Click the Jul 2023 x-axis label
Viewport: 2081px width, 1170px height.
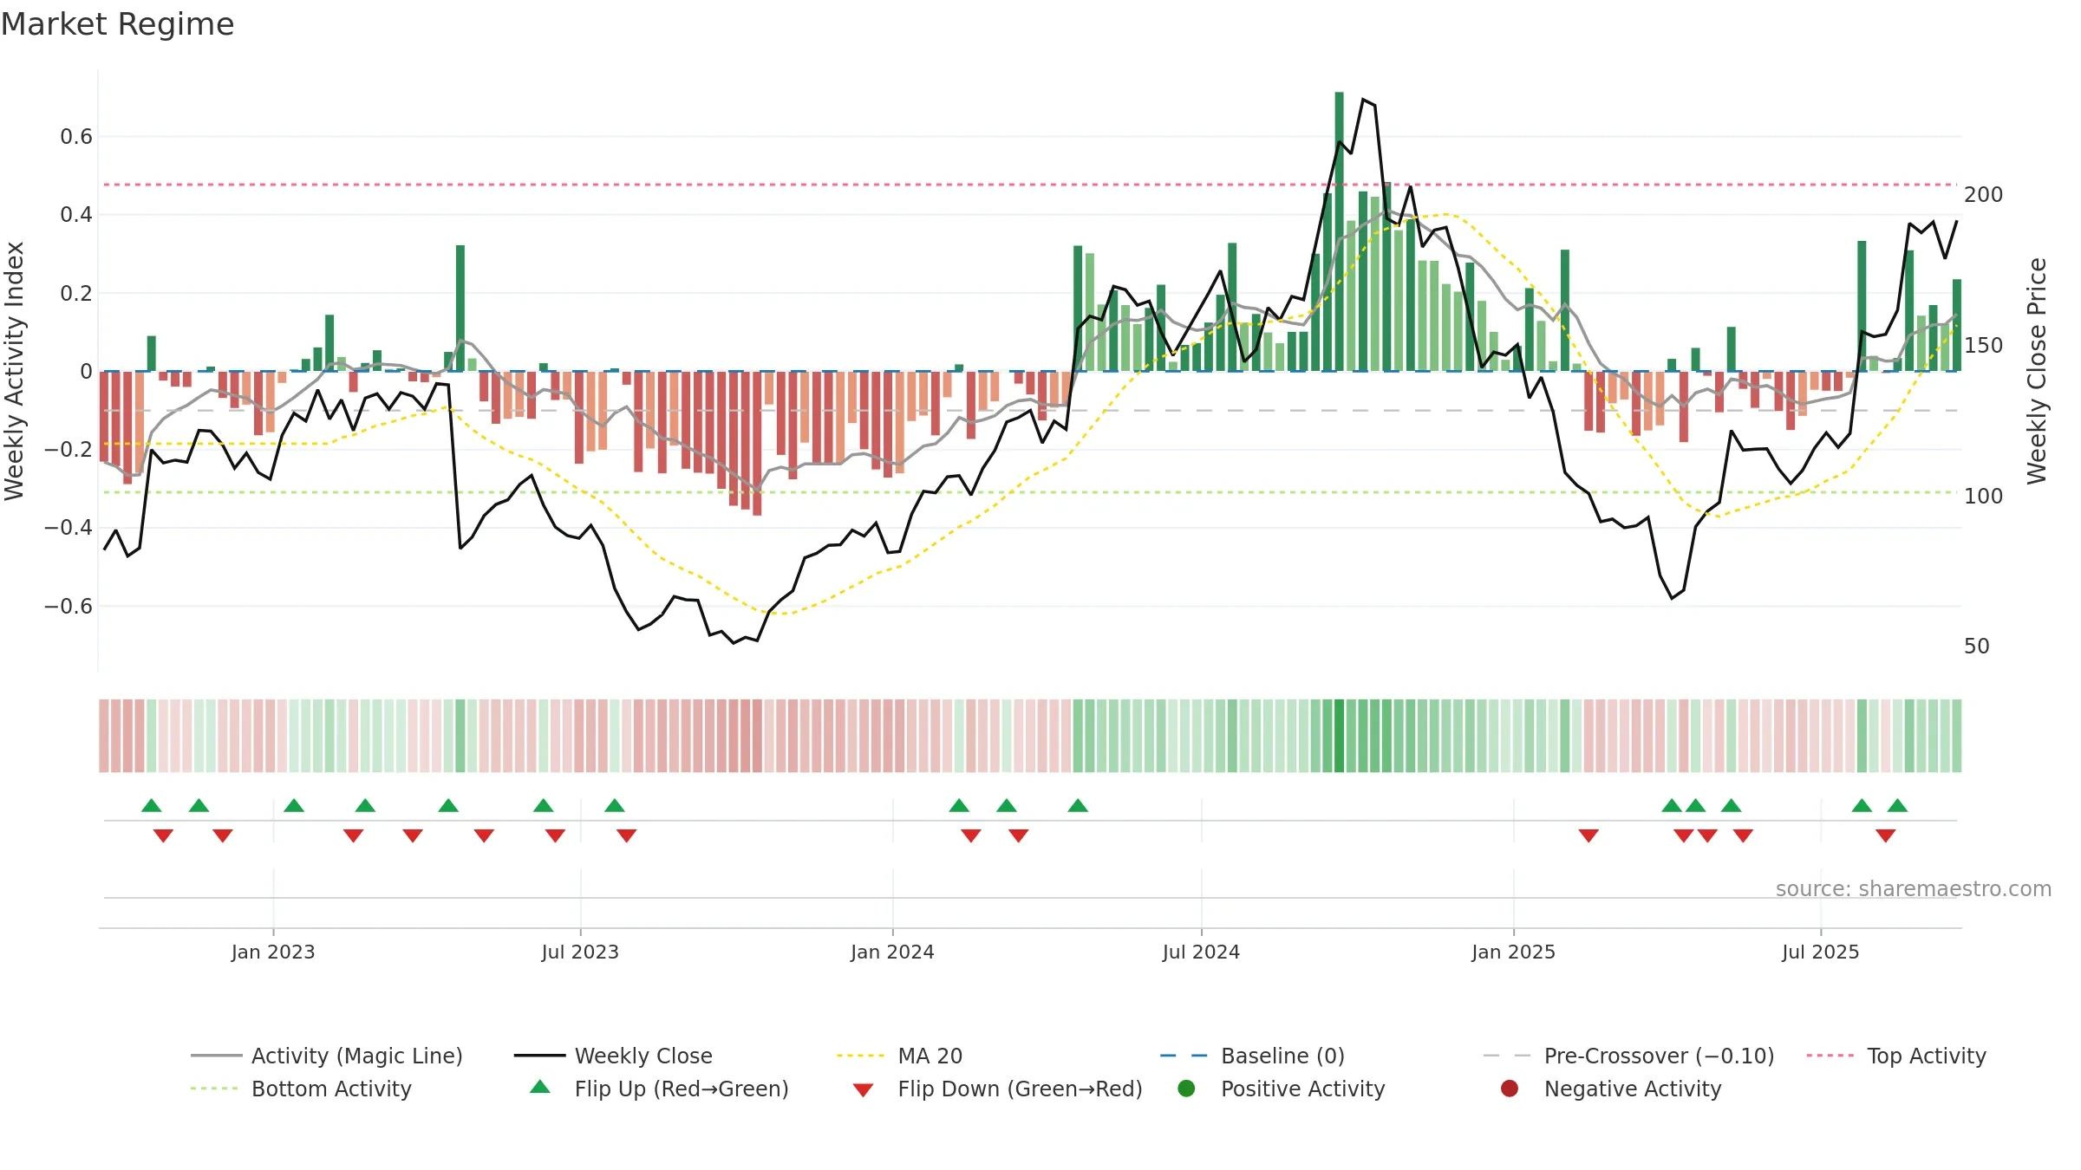[x=580, y=952]
